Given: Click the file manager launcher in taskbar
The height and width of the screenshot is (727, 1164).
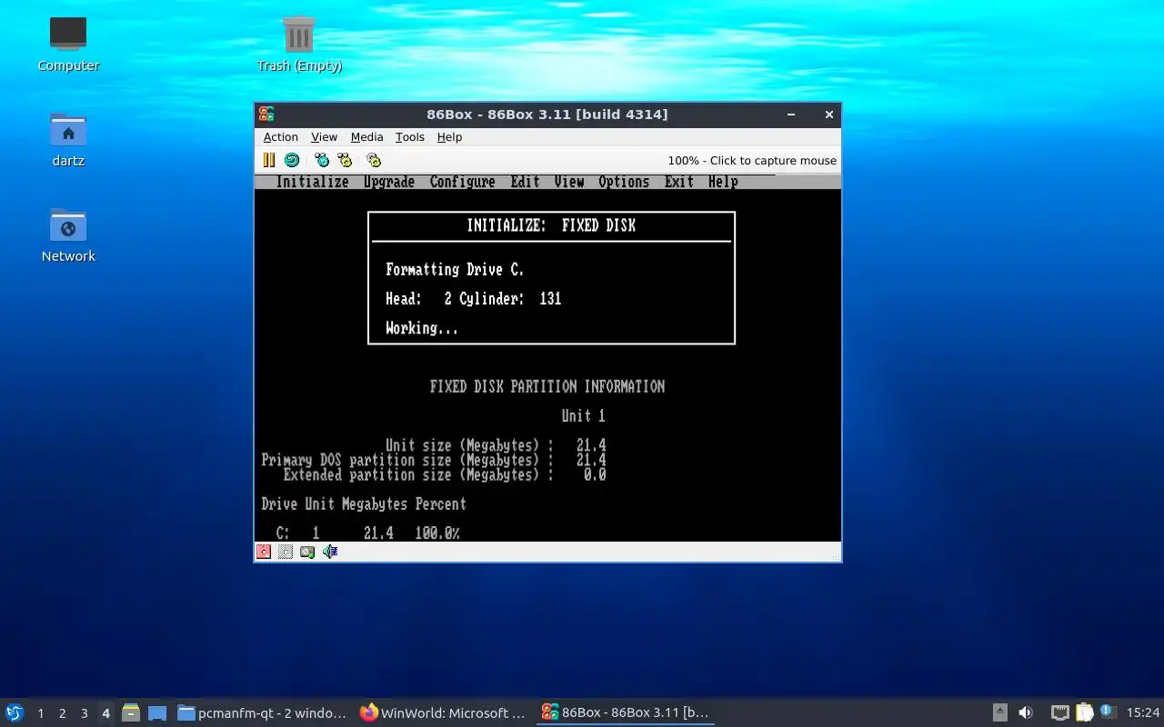Looking at the screenshot, I should [131, 712].
